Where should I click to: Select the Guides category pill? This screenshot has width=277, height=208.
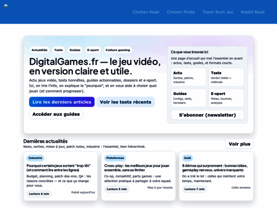point(75,50)
